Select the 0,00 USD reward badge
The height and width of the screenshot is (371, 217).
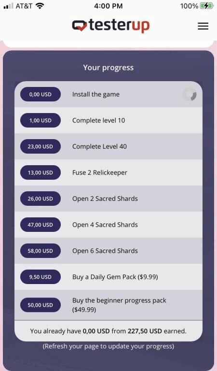(x=41, y=94)
